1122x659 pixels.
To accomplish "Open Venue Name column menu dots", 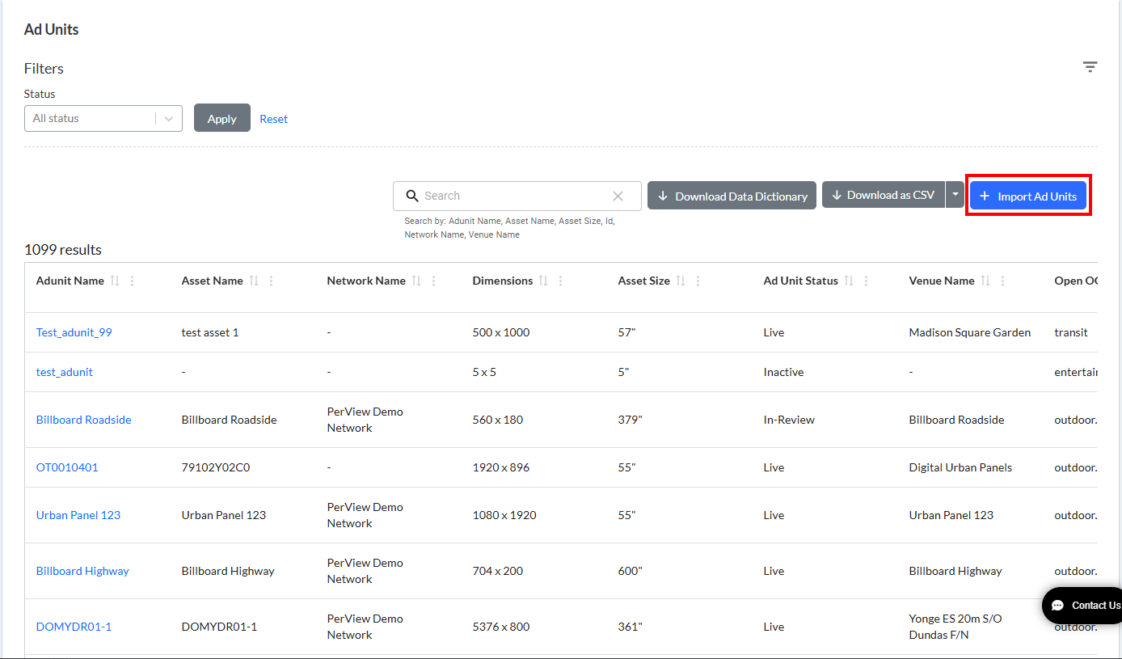I will (1003, 281).
